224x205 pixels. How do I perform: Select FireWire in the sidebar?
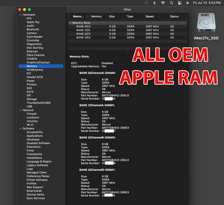32,59
